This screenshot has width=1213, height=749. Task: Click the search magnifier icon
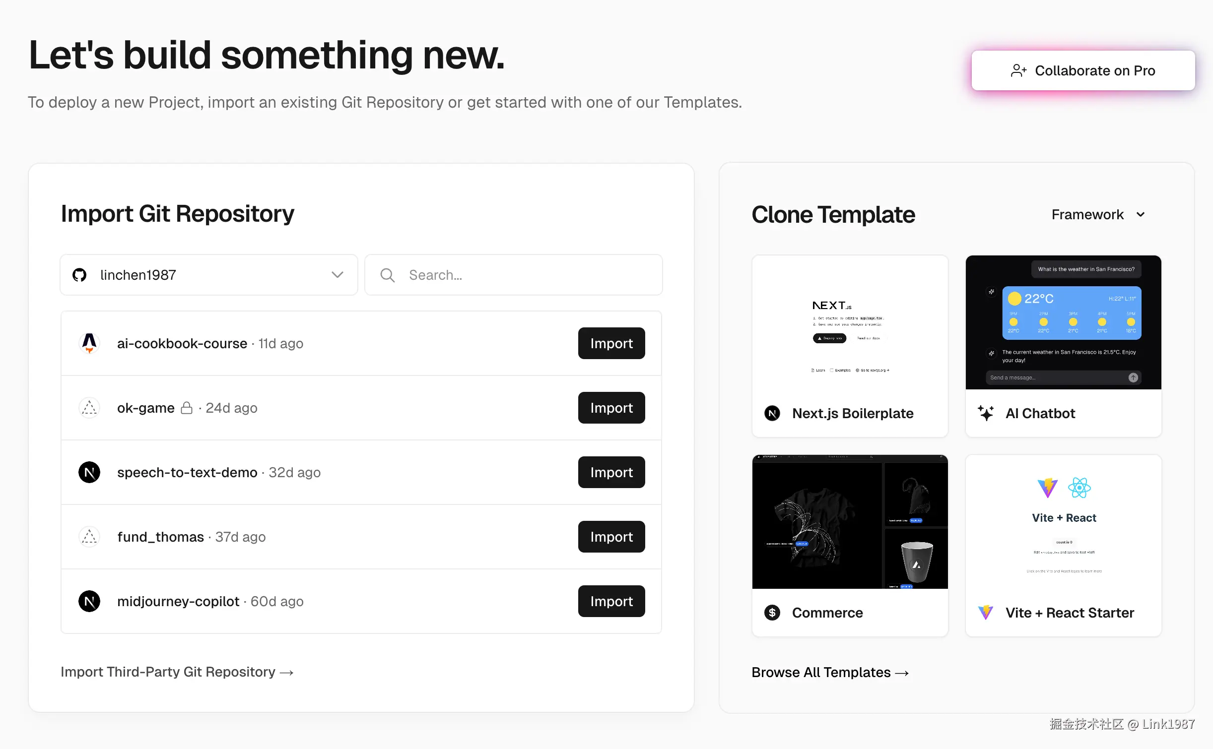[388, 275]
